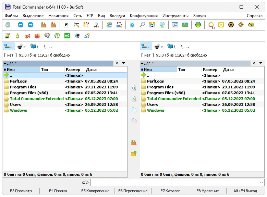
Task: Click the new folder icon between panels
Action: point(134,153)
